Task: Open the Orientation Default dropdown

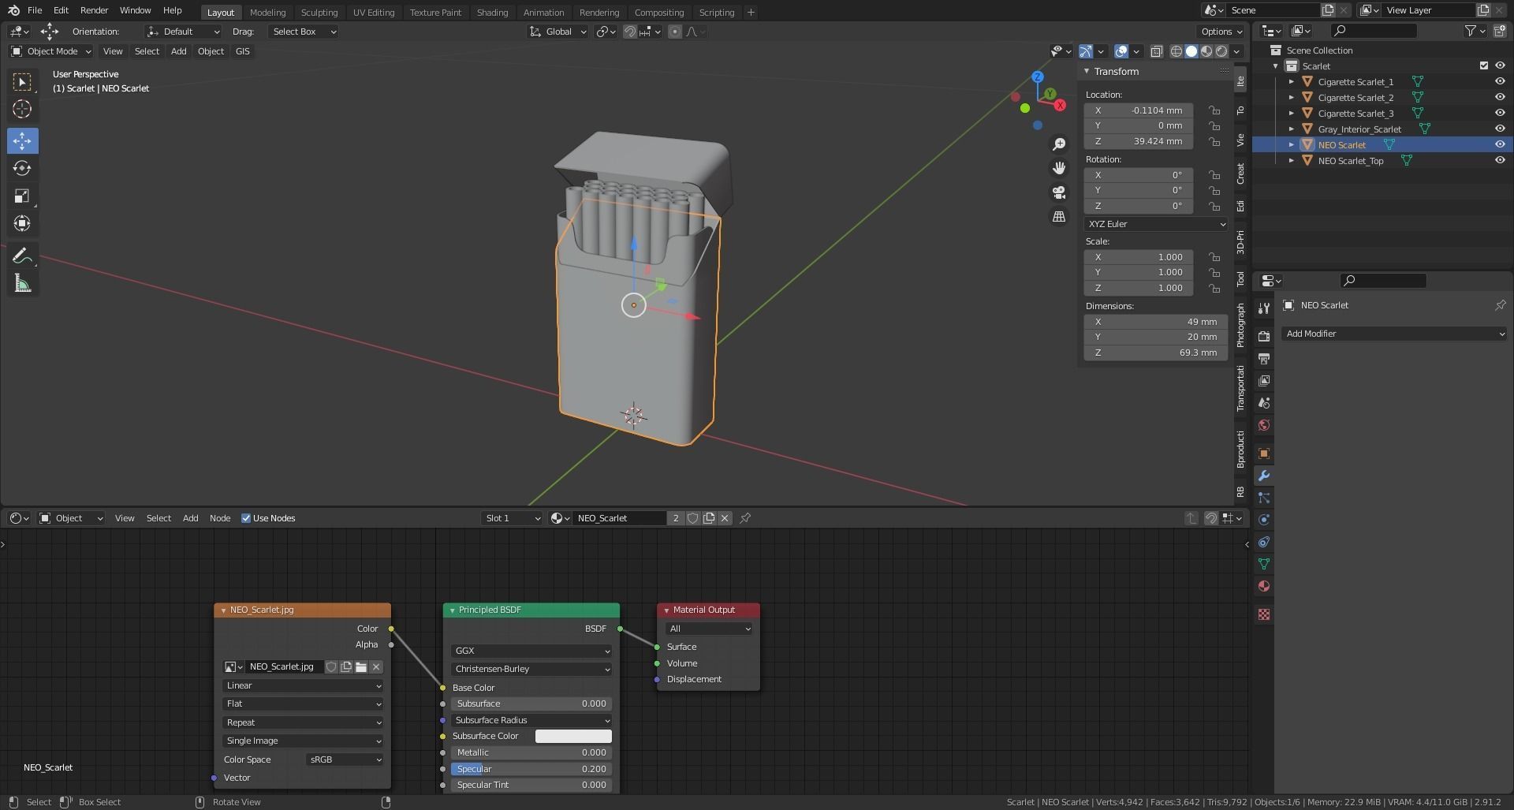Action: click(x=183, y=32)
